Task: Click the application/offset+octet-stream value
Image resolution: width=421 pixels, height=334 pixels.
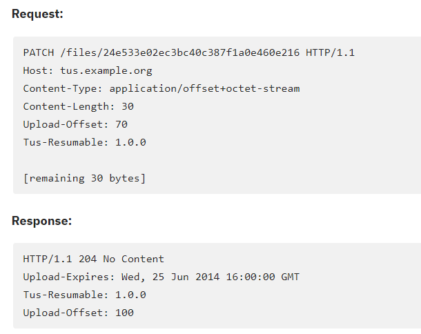Action: tap(204, 88)
